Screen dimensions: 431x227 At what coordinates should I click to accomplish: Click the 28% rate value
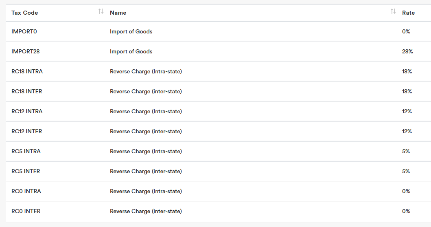(407, 51)
